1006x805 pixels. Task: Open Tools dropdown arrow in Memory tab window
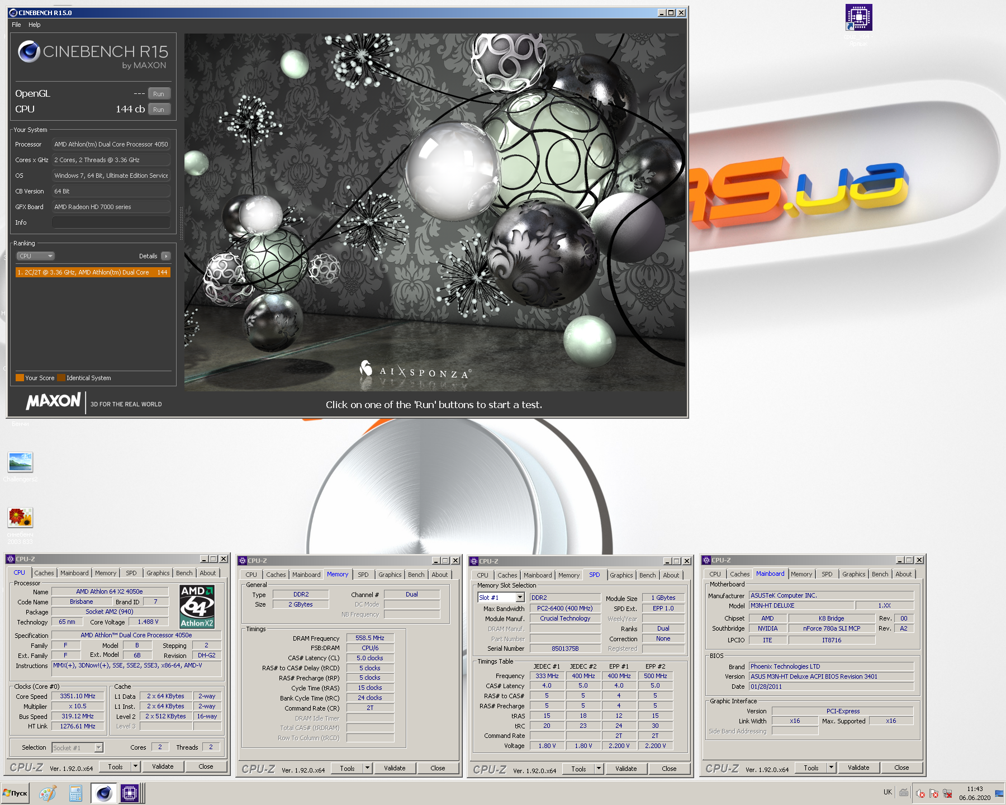click(367, 768)
